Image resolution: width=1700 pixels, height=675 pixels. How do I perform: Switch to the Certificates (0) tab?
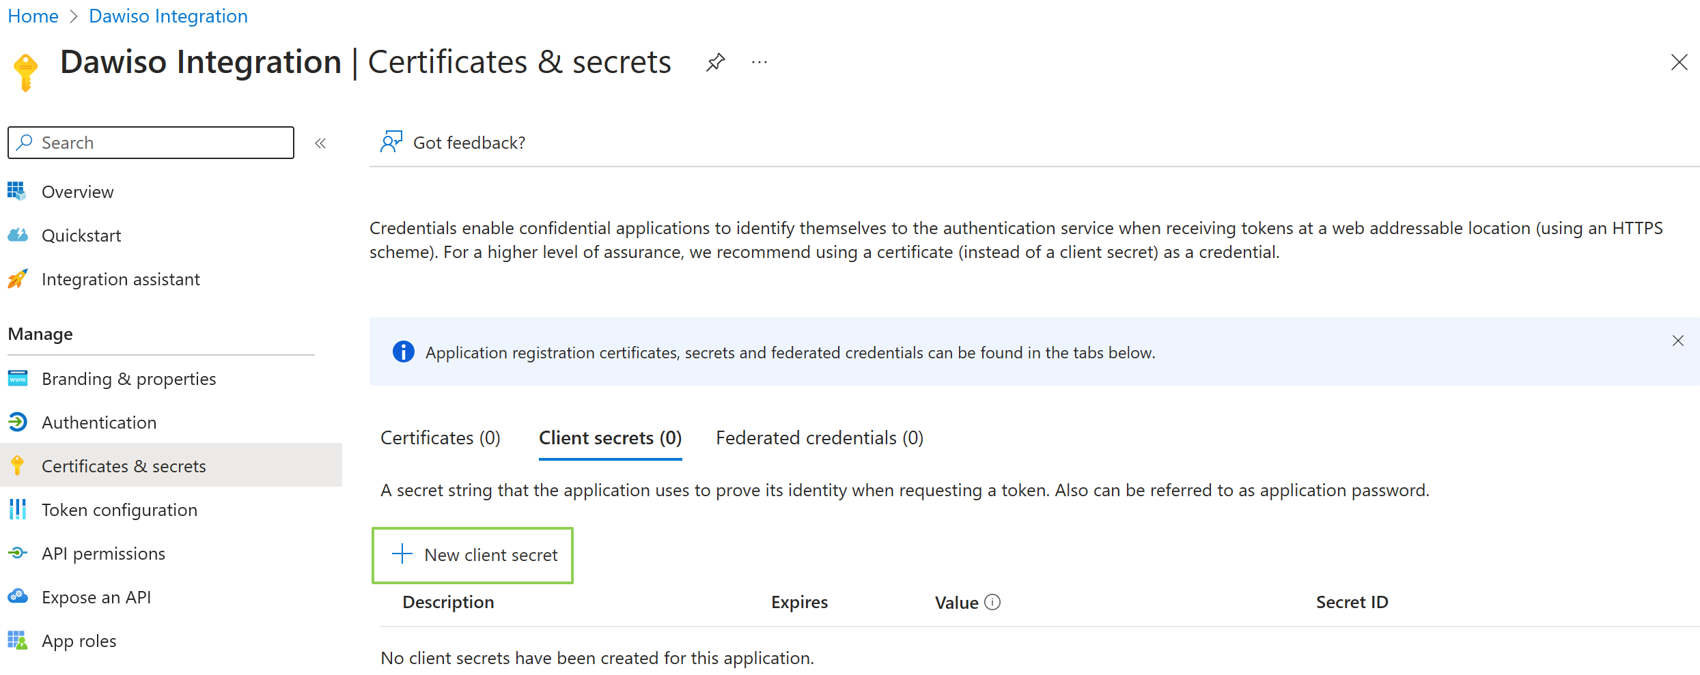441,438
